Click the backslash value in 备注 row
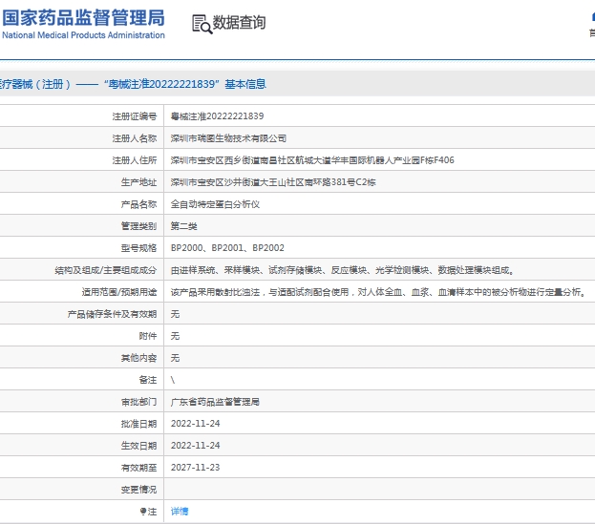 point(173,380)
